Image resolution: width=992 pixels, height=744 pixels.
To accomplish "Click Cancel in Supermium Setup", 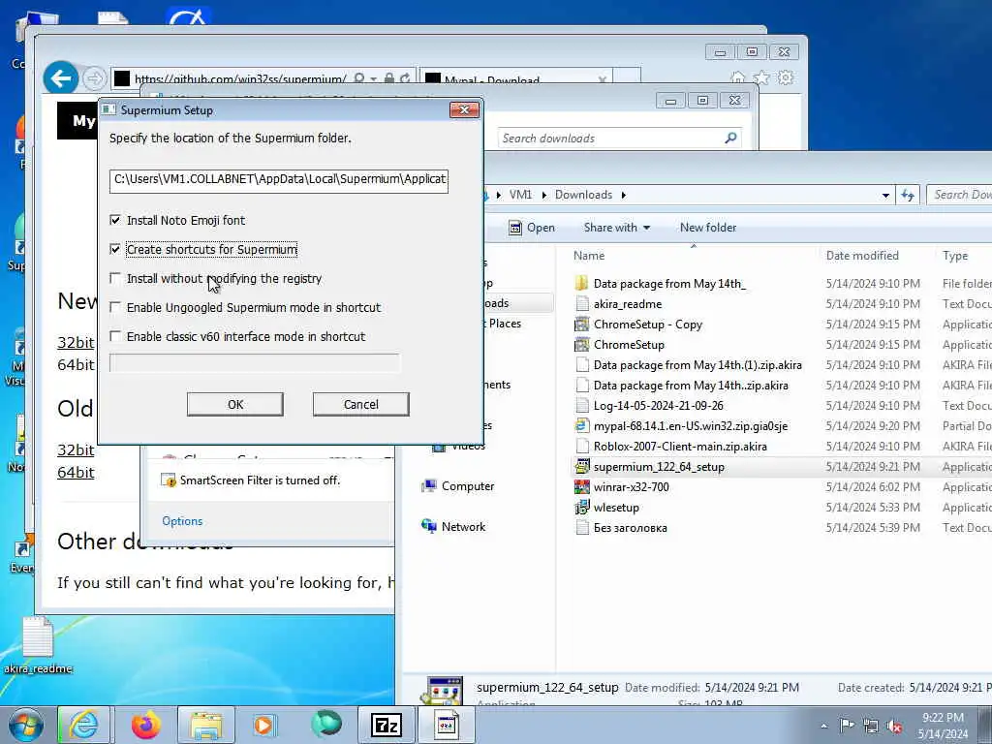I will (x=360, y=404).
